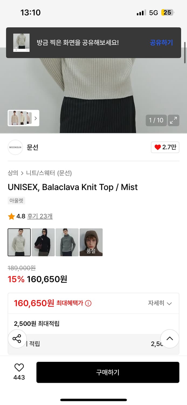The image size is (187, 405).
Task: Tap the orange star rating icon
Action: [11, 216]
